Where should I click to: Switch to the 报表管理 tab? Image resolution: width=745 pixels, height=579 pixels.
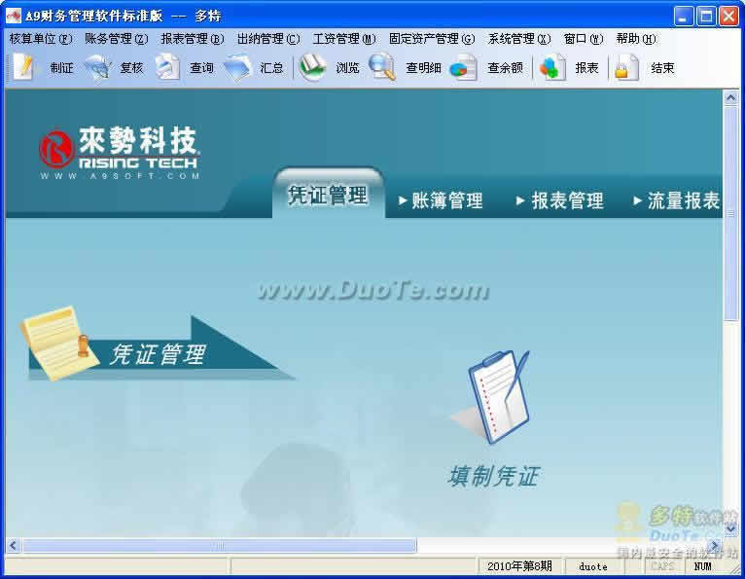click(560, 201)
